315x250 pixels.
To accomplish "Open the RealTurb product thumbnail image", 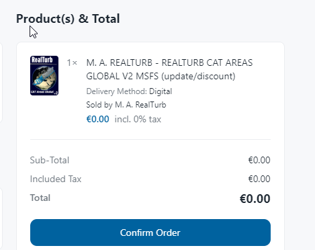I will [x=44, y=75].
